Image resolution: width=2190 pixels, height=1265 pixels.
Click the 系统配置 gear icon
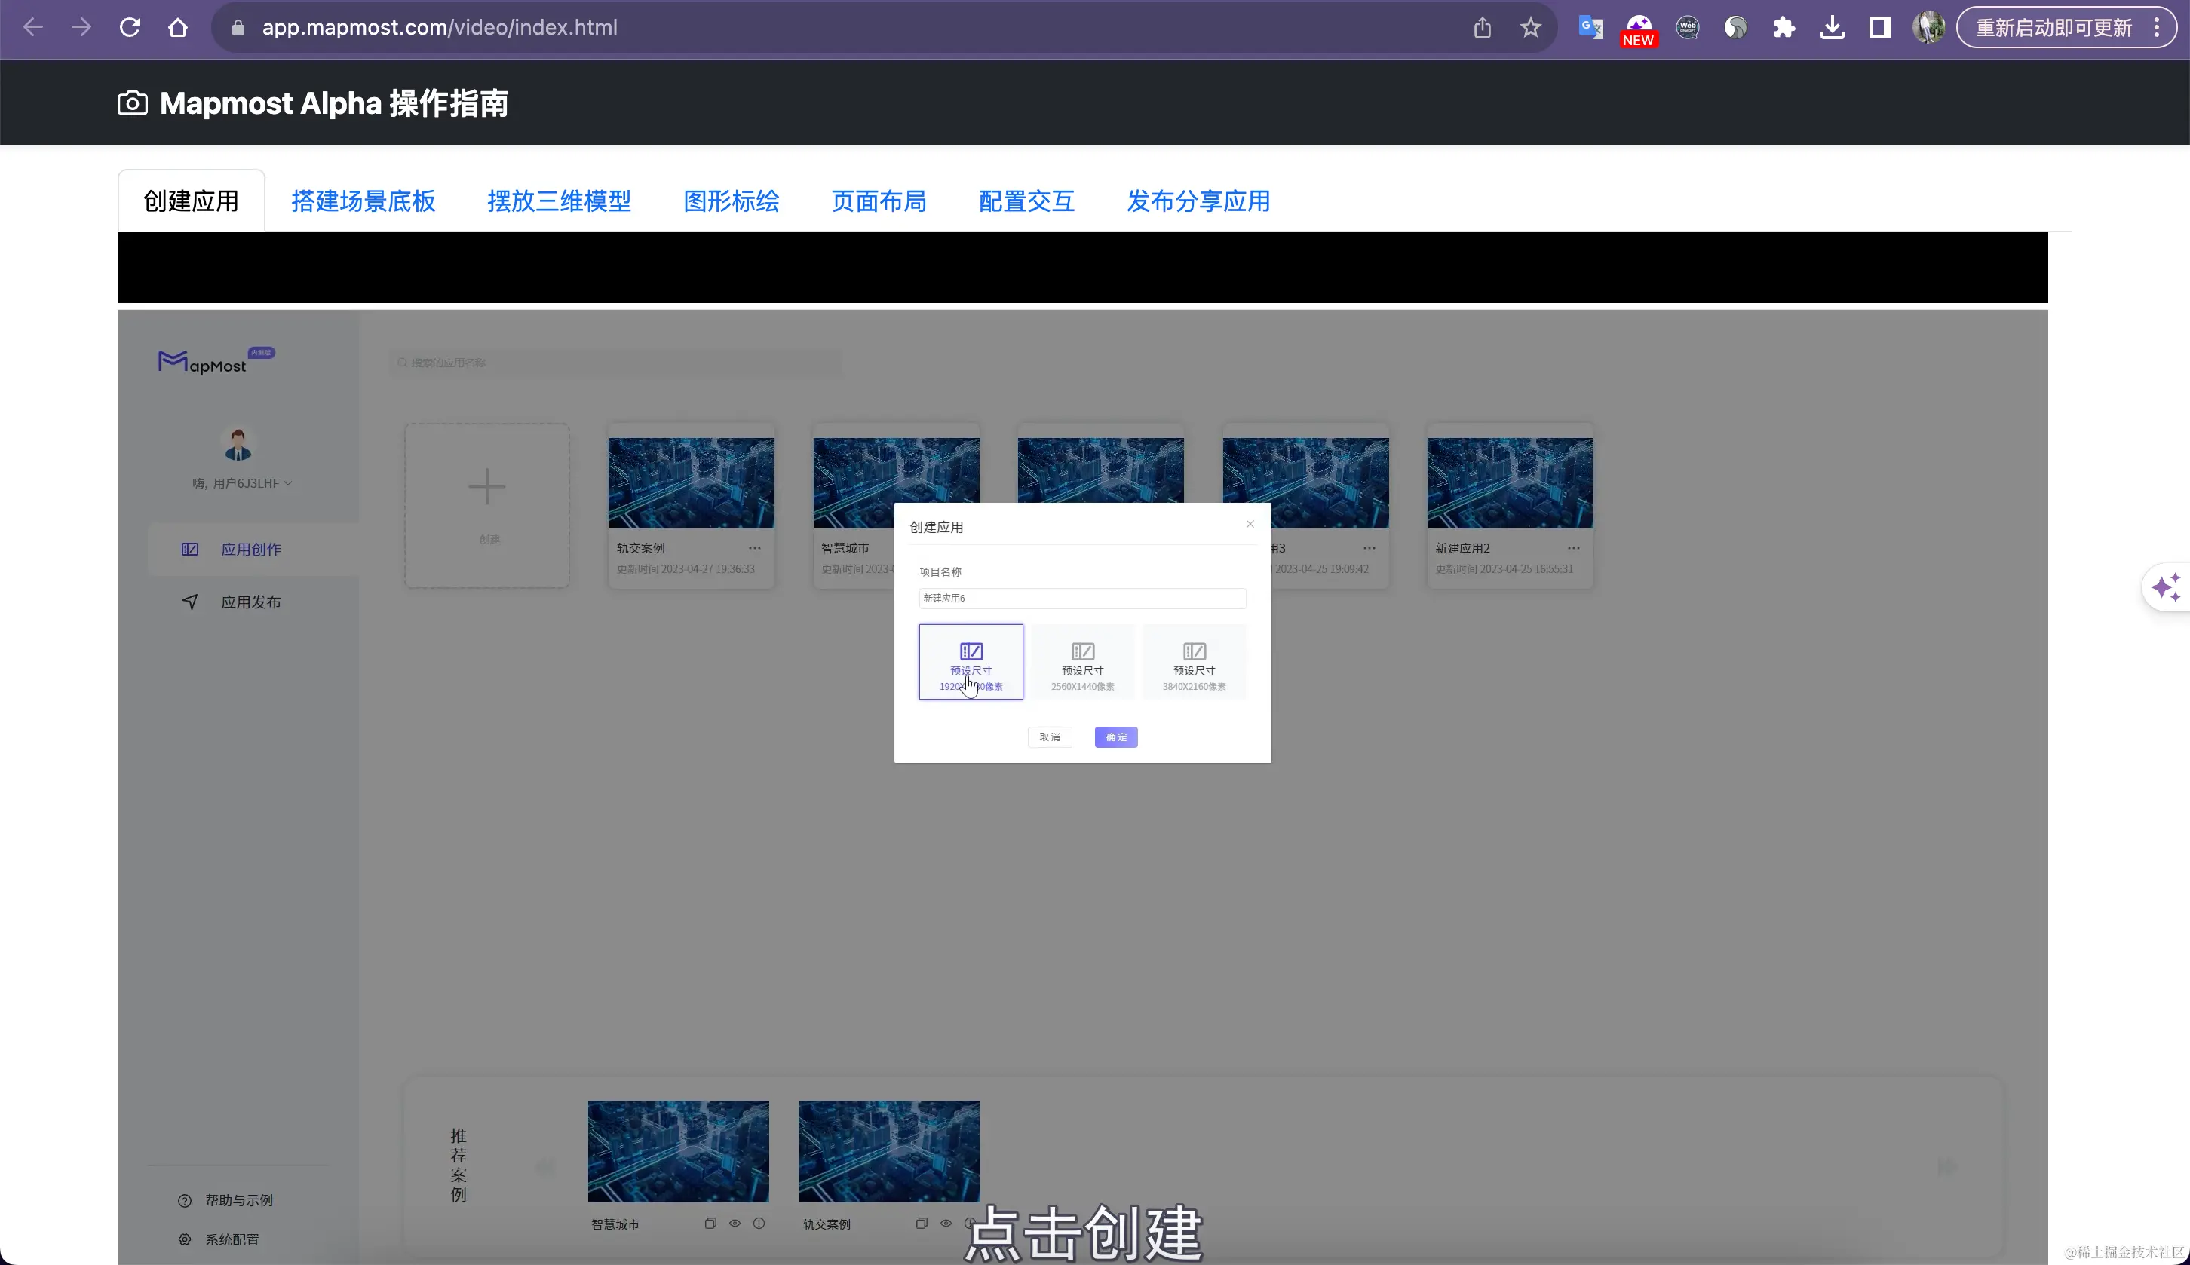click(x=184, y=1240)
